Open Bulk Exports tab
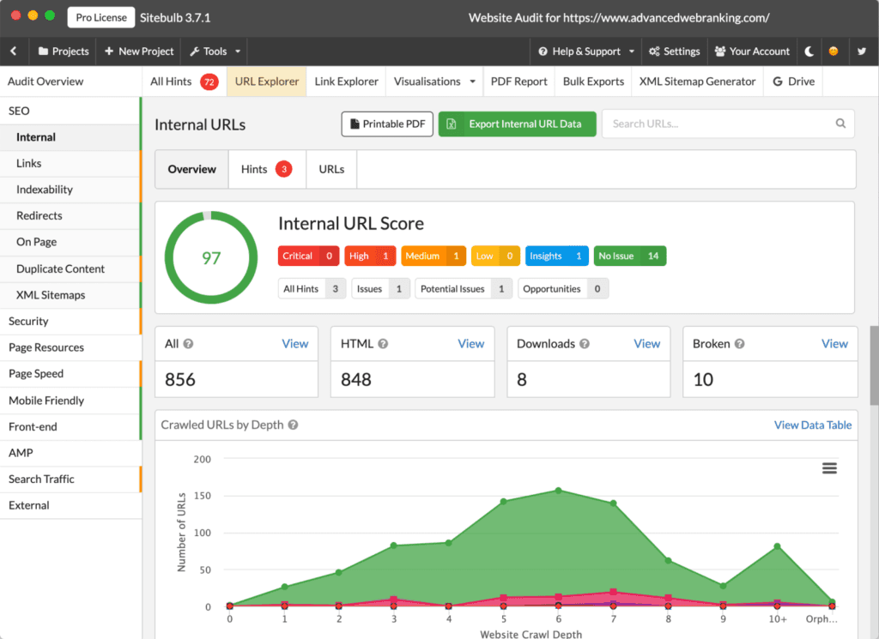879x639 pixels. pos(593,81)
